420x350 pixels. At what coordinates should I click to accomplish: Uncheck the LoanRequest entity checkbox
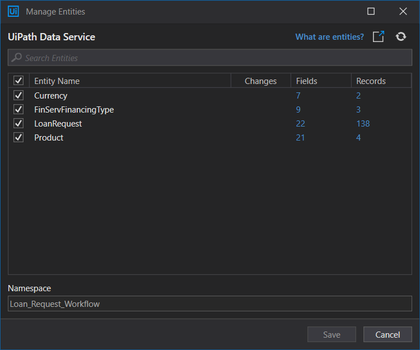pyautogui.click(x=18, y=123)
